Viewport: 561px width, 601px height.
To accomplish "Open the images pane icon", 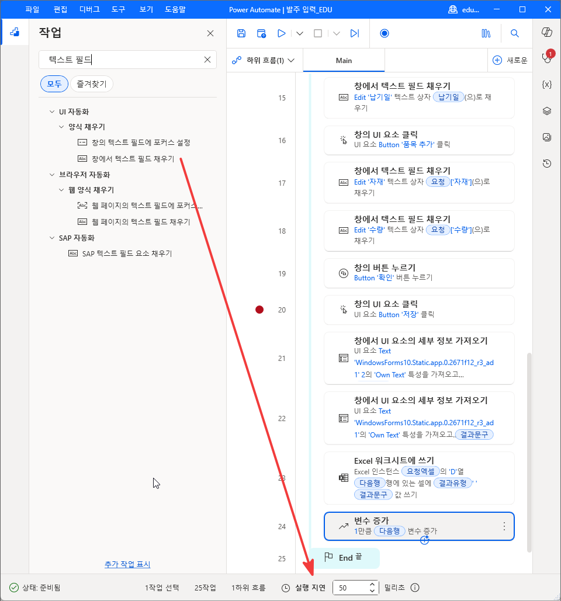I will [547, 137].
